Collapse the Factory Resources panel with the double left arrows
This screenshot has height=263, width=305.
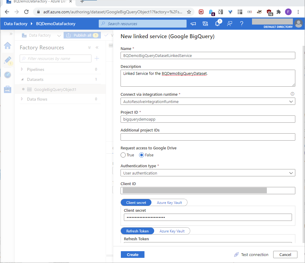coord(97,48)
